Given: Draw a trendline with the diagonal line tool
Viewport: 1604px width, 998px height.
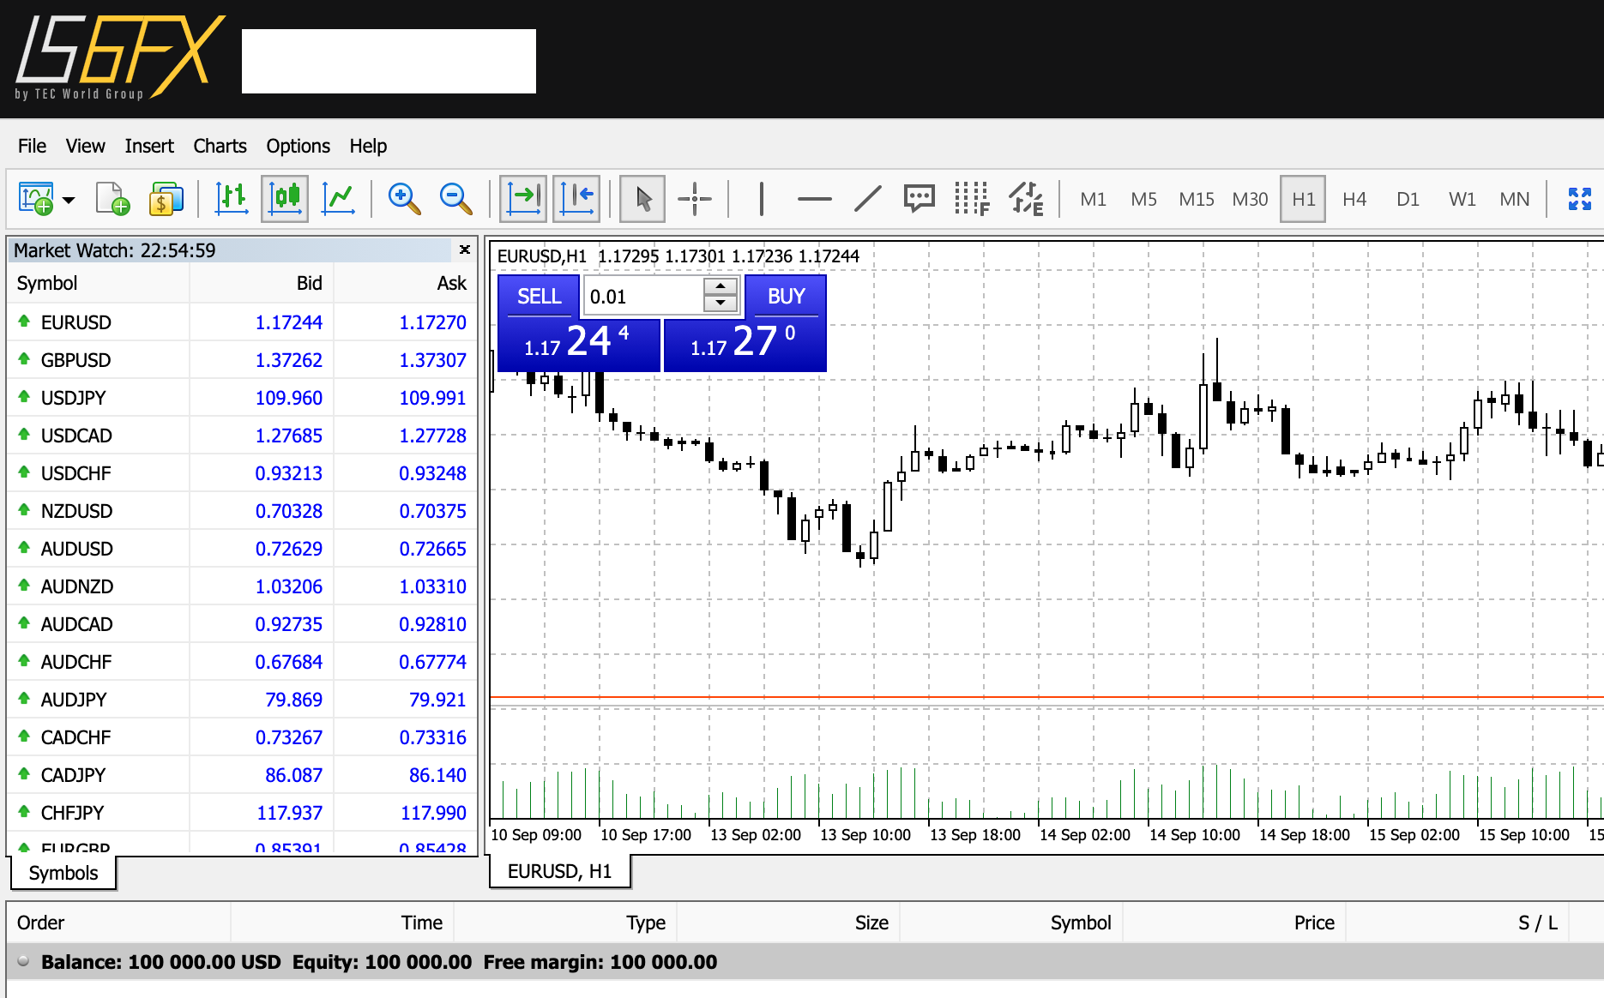Looking at the screenshot, I should pos(867,199).
